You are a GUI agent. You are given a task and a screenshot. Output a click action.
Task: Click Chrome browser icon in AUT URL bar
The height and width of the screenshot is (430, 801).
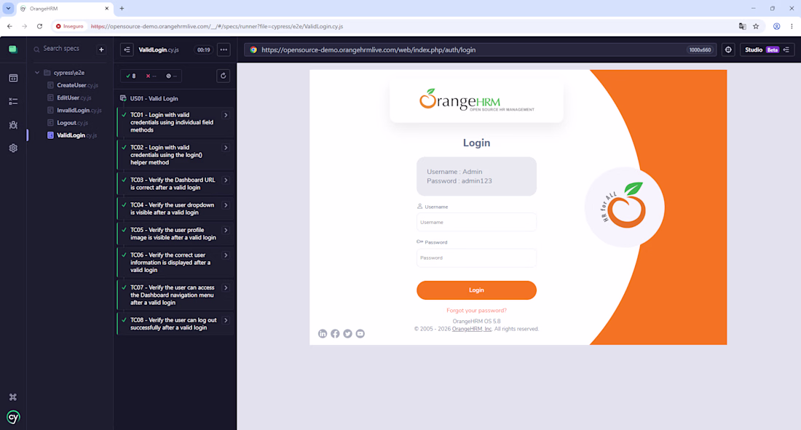(x=253, y=49)
